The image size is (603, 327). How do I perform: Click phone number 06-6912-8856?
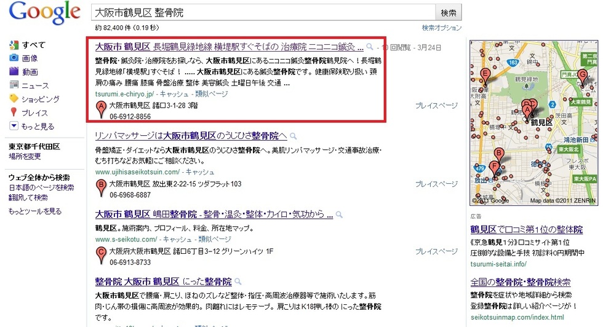(x=130, y=116)
